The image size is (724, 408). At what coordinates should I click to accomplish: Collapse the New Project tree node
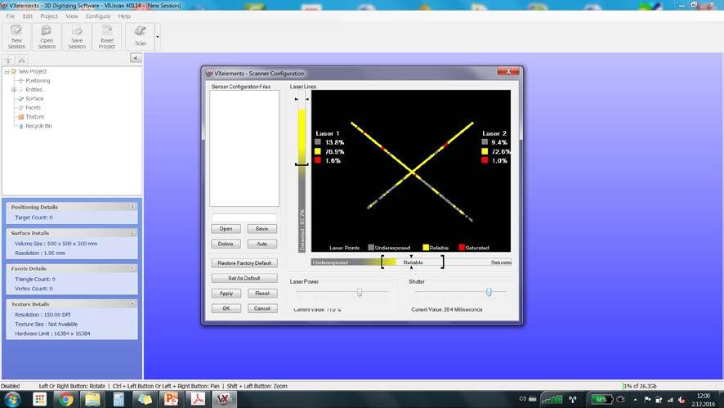7,72
